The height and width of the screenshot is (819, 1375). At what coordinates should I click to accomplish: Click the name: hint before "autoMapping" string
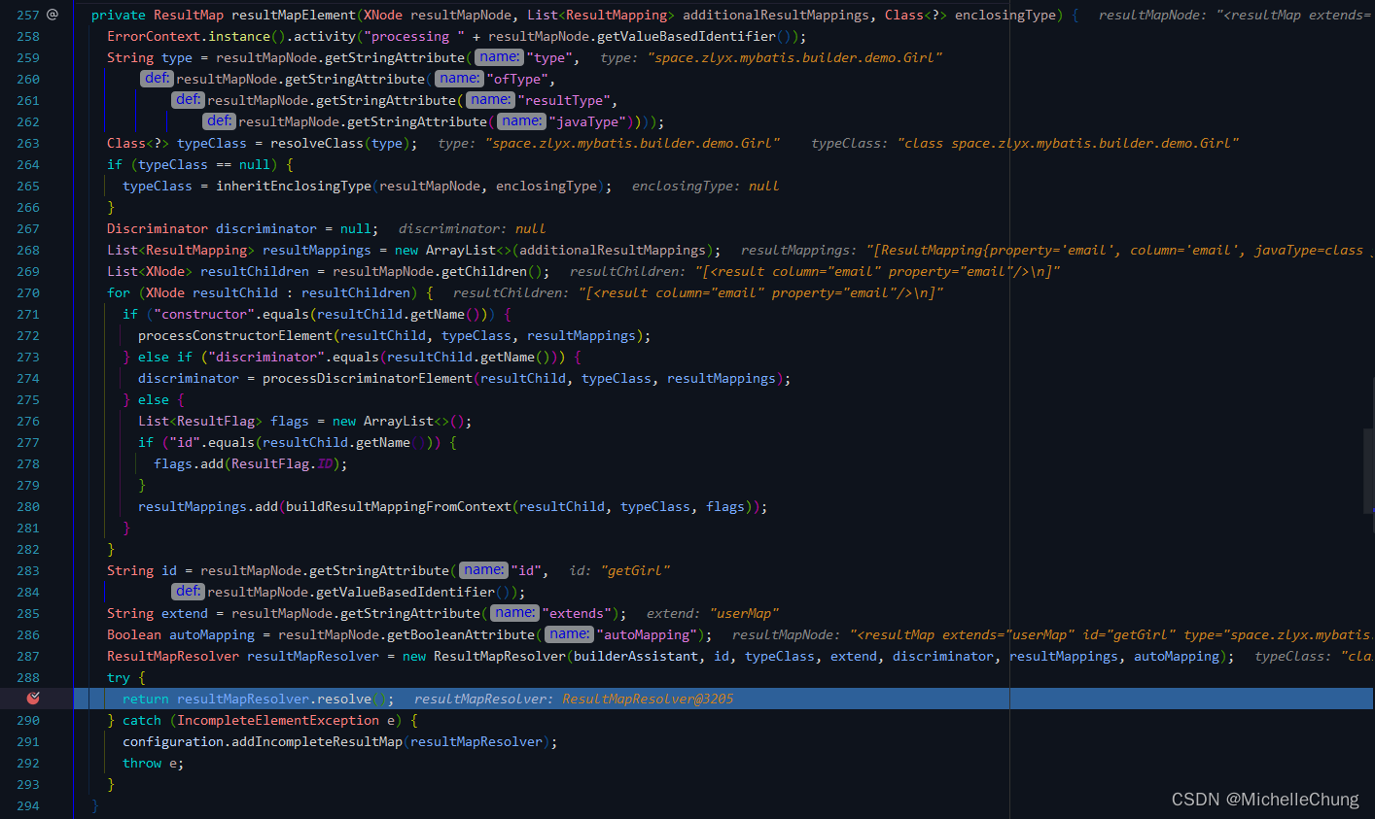[569, 634]
